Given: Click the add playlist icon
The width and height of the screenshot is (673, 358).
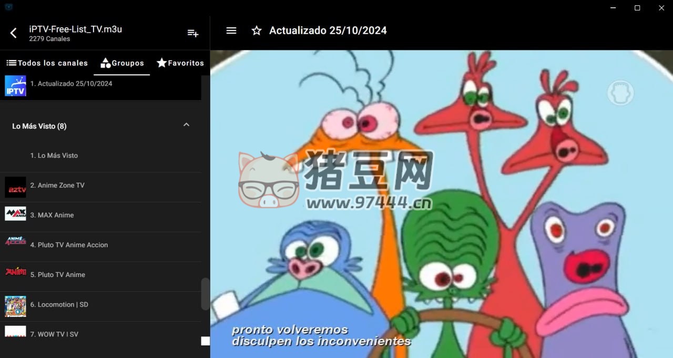Looking at the screenshot, I should [x=193, y=33].
